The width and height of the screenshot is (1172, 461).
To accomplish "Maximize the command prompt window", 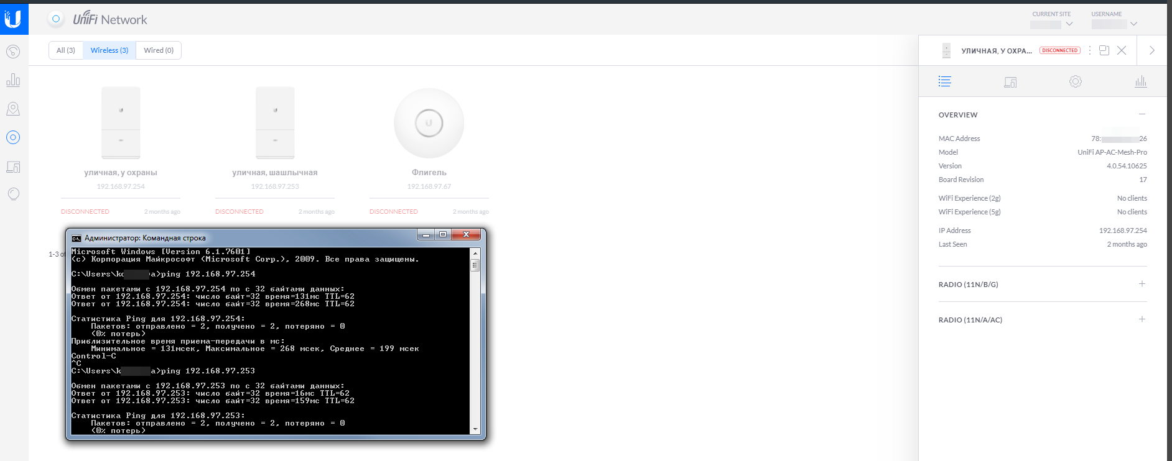I will coord(443,235).
